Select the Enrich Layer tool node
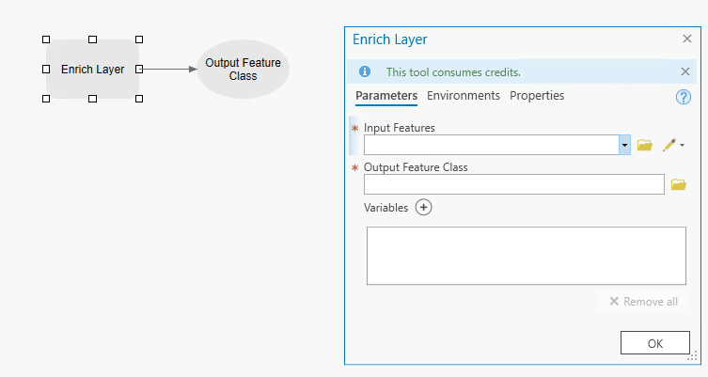This screenshot has width=708, height=377. coord(92,69)
